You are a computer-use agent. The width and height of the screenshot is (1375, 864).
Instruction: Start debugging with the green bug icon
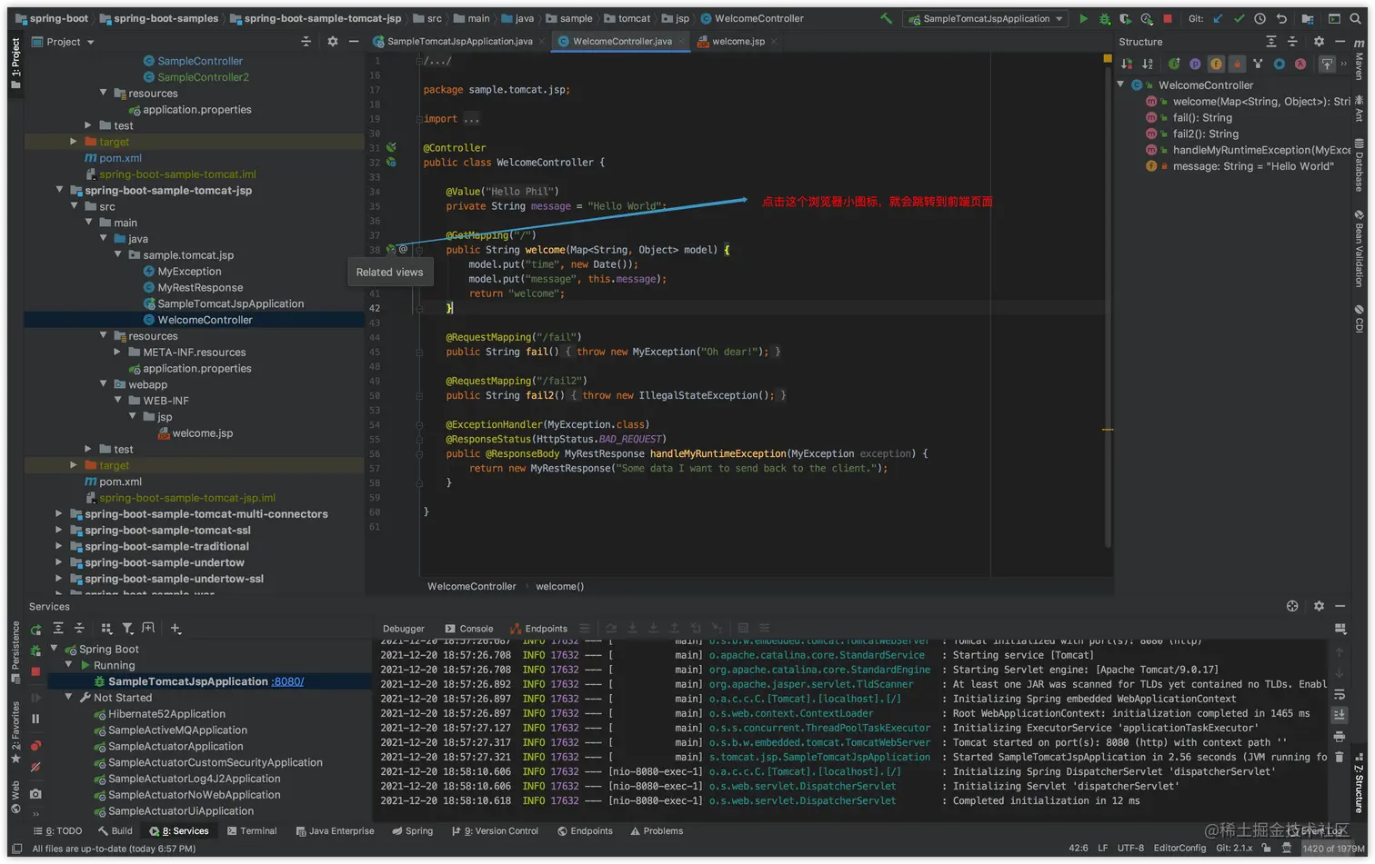point(1104,18)
